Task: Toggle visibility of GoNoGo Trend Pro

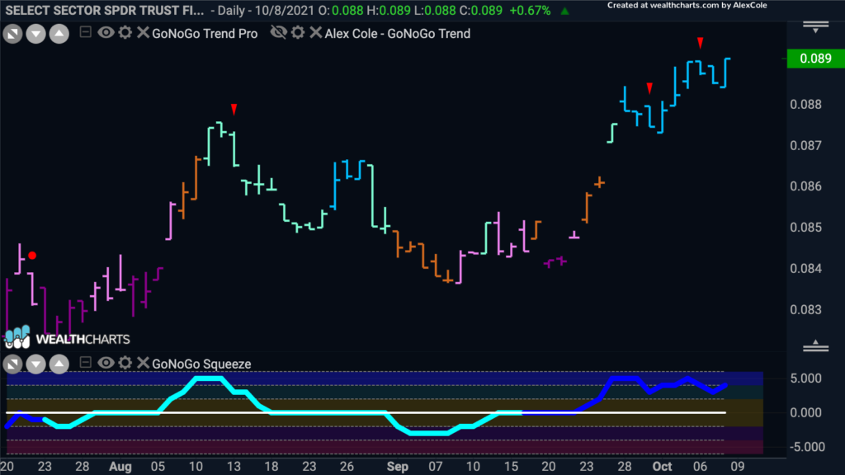Action: (106, 33)
